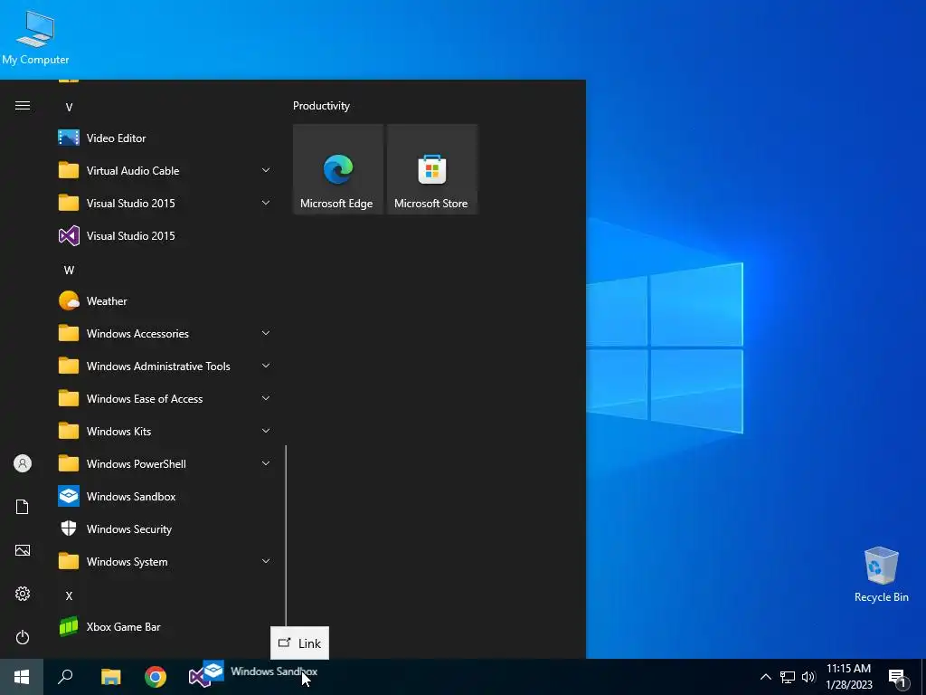Click the Productivity group title
The height and width of the screenshot is (695, 926).
[x=321, y=106]
